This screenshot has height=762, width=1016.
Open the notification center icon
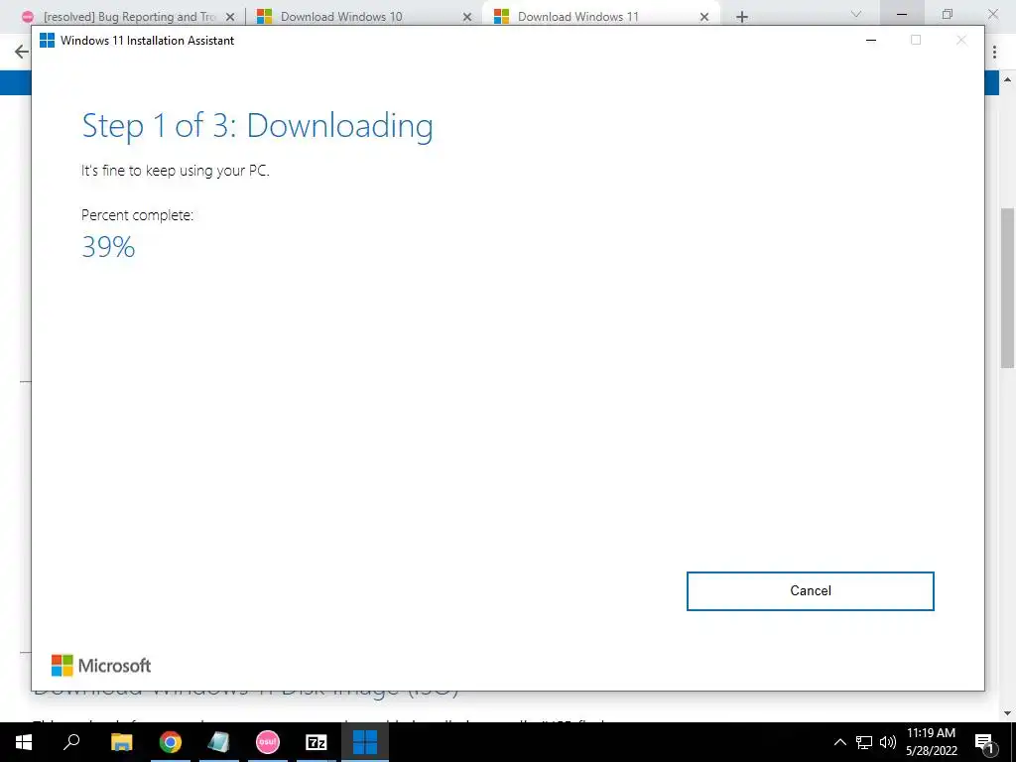pyautogui.click(x=984, y=742)
